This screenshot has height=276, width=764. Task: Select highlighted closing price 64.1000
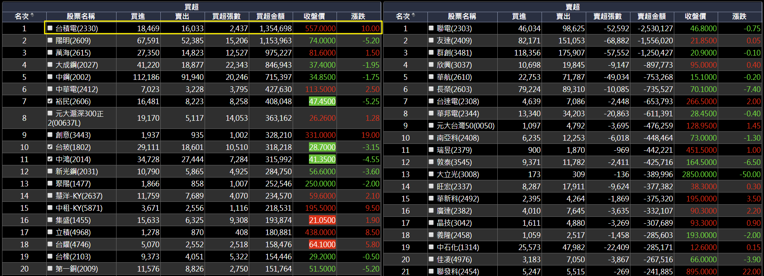click(x=322, y=244)
